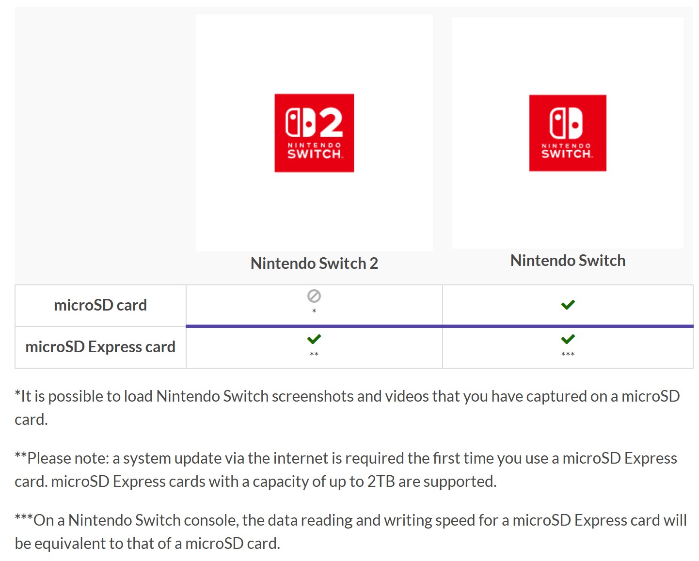
Task: Click the "microSD card" row header
Action: [x=100, y=305]
